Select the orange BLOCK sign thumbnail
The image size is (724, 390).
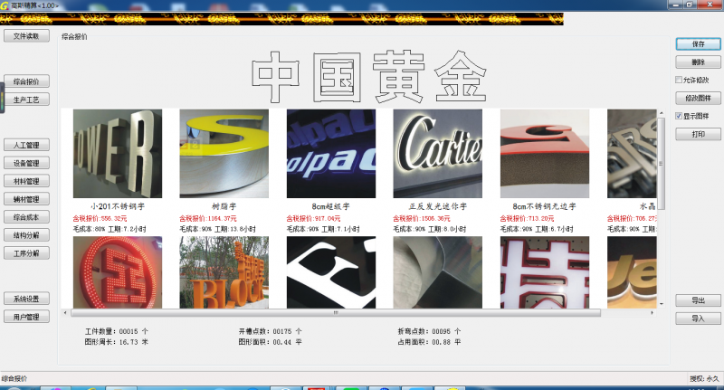coord(224,272)
